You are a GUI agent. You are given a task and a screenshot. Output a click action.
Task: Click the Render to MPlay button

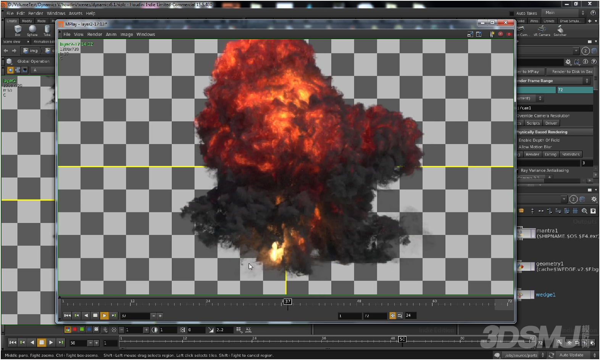(531, 72)
